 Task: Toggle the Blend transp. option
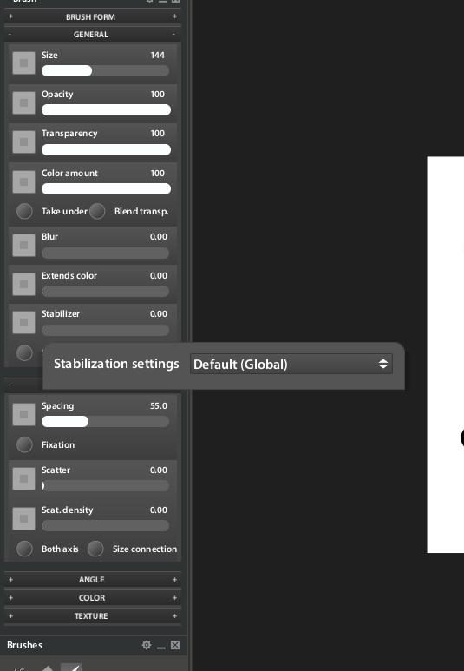(97, 211)
